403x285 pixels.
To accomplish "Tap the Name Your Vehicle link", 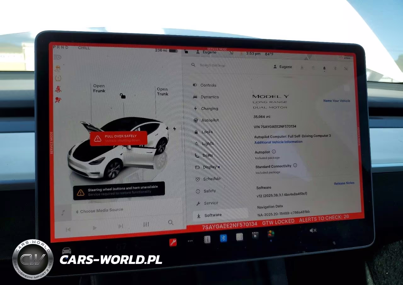I will pos(337,101).
